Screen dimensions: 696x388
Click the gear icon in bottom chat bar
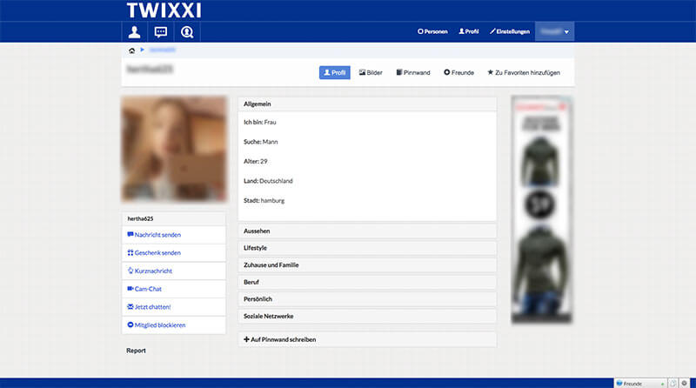(685, 383)
